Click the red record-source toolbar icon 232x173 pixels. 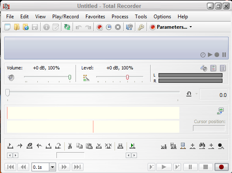click(100, 27)
